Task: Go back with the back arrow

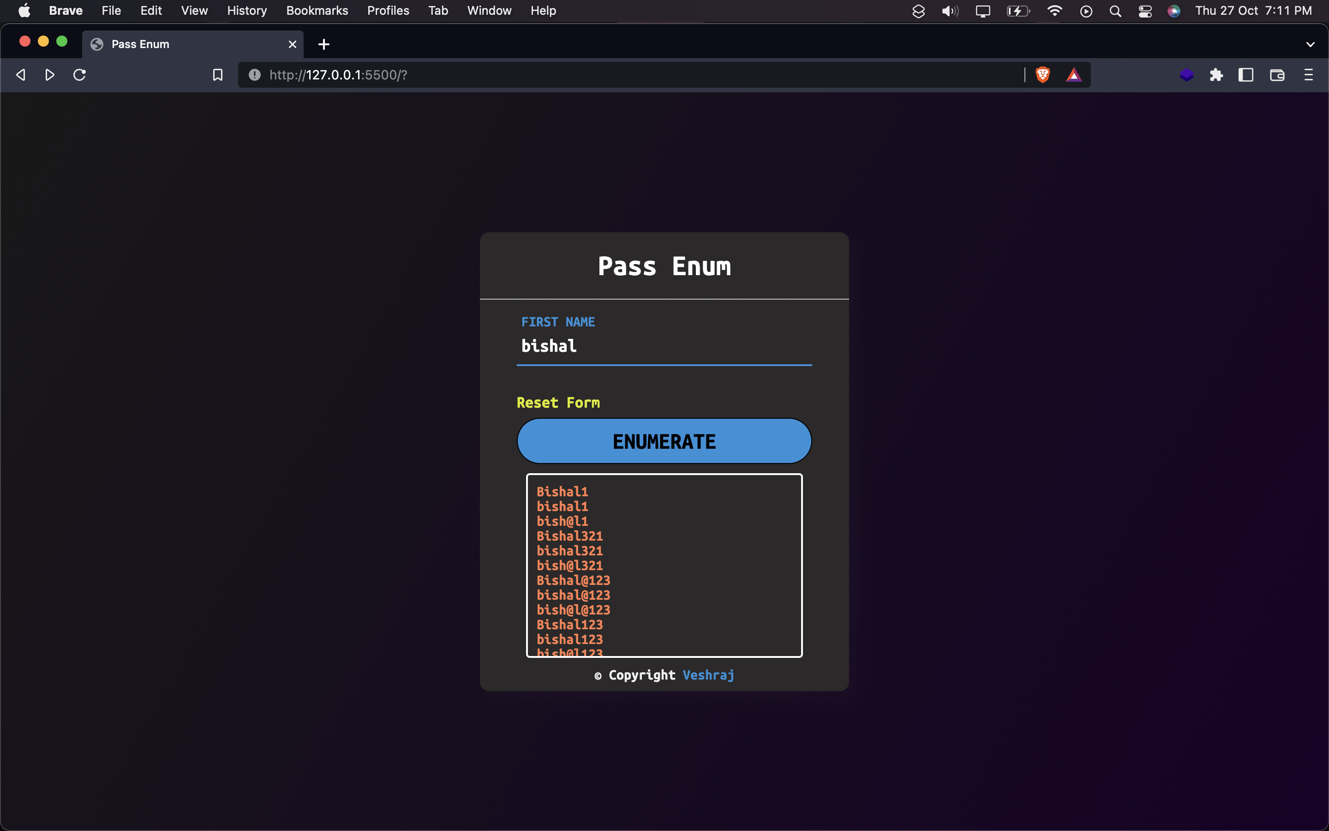Action: [x=21, y=75]
